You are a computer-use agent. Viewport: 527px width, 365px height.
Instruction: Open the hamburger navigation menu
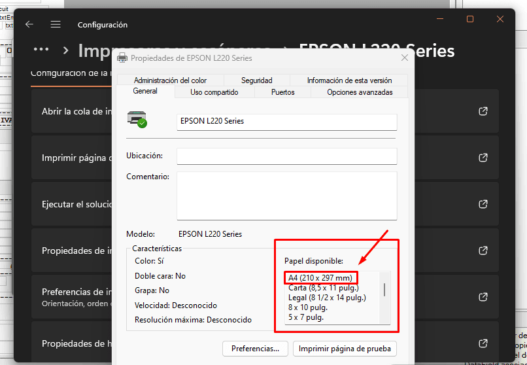[56, 24]
